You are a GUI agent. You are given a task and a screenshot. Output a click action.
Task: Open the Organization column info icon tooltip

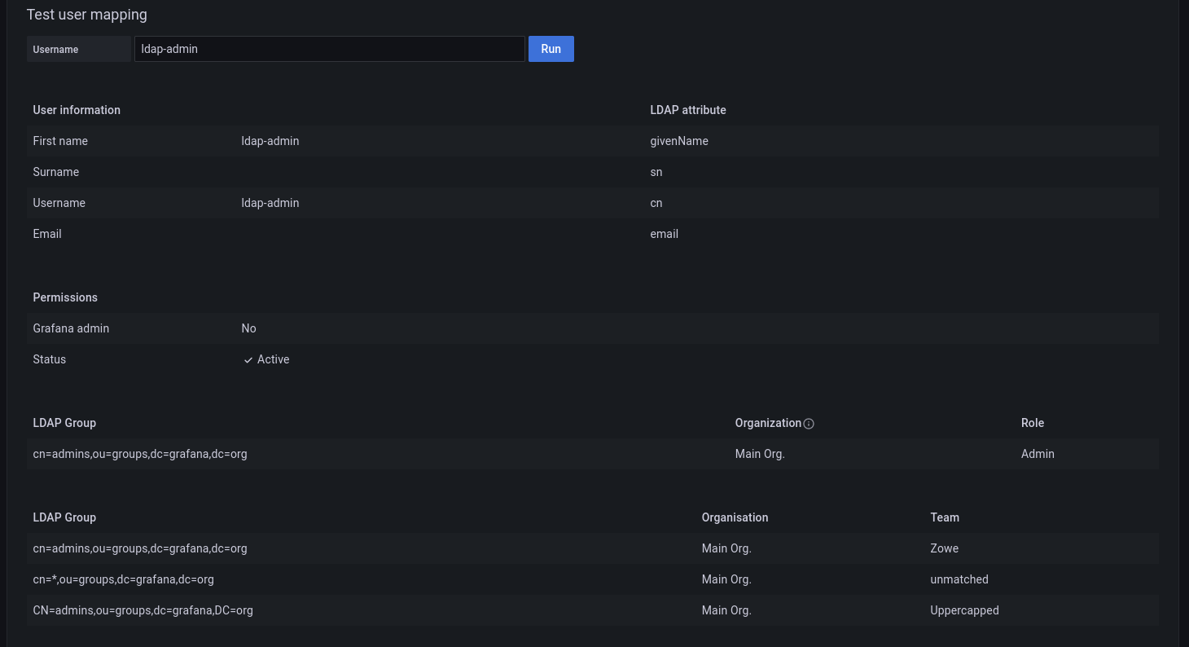point(809,424)
